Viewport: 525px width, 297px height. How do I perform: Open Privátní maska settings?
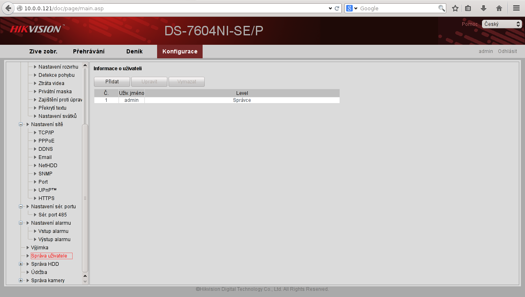click(x=55, y=92)
